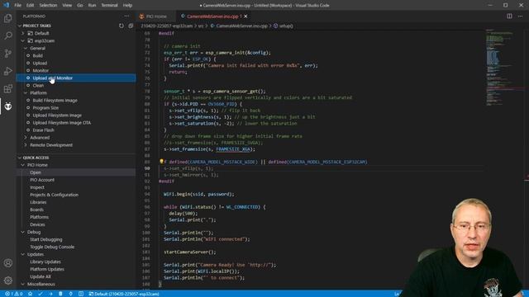Switch project environment via Default status item
529x297 pixels.
[124, 294]
